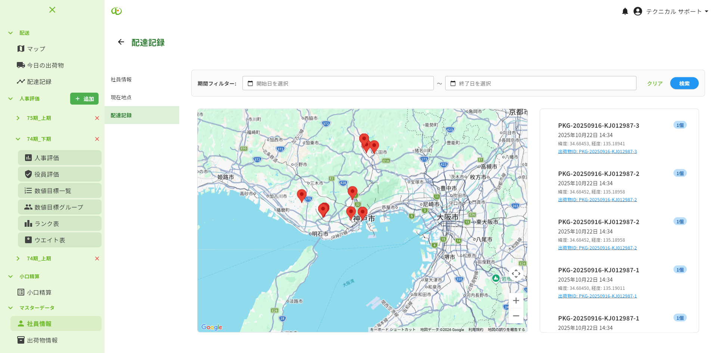Open マップ from the sidebar
This screenshot has height=353, width=717.
pos(36,49)
